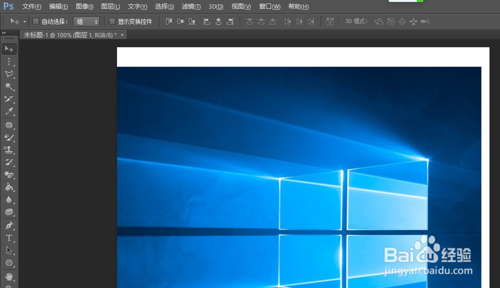Viewport: 500px width, 288px height.
Task: Align right edges of layers
Action: pyautogui.click(x=230, y=21)
